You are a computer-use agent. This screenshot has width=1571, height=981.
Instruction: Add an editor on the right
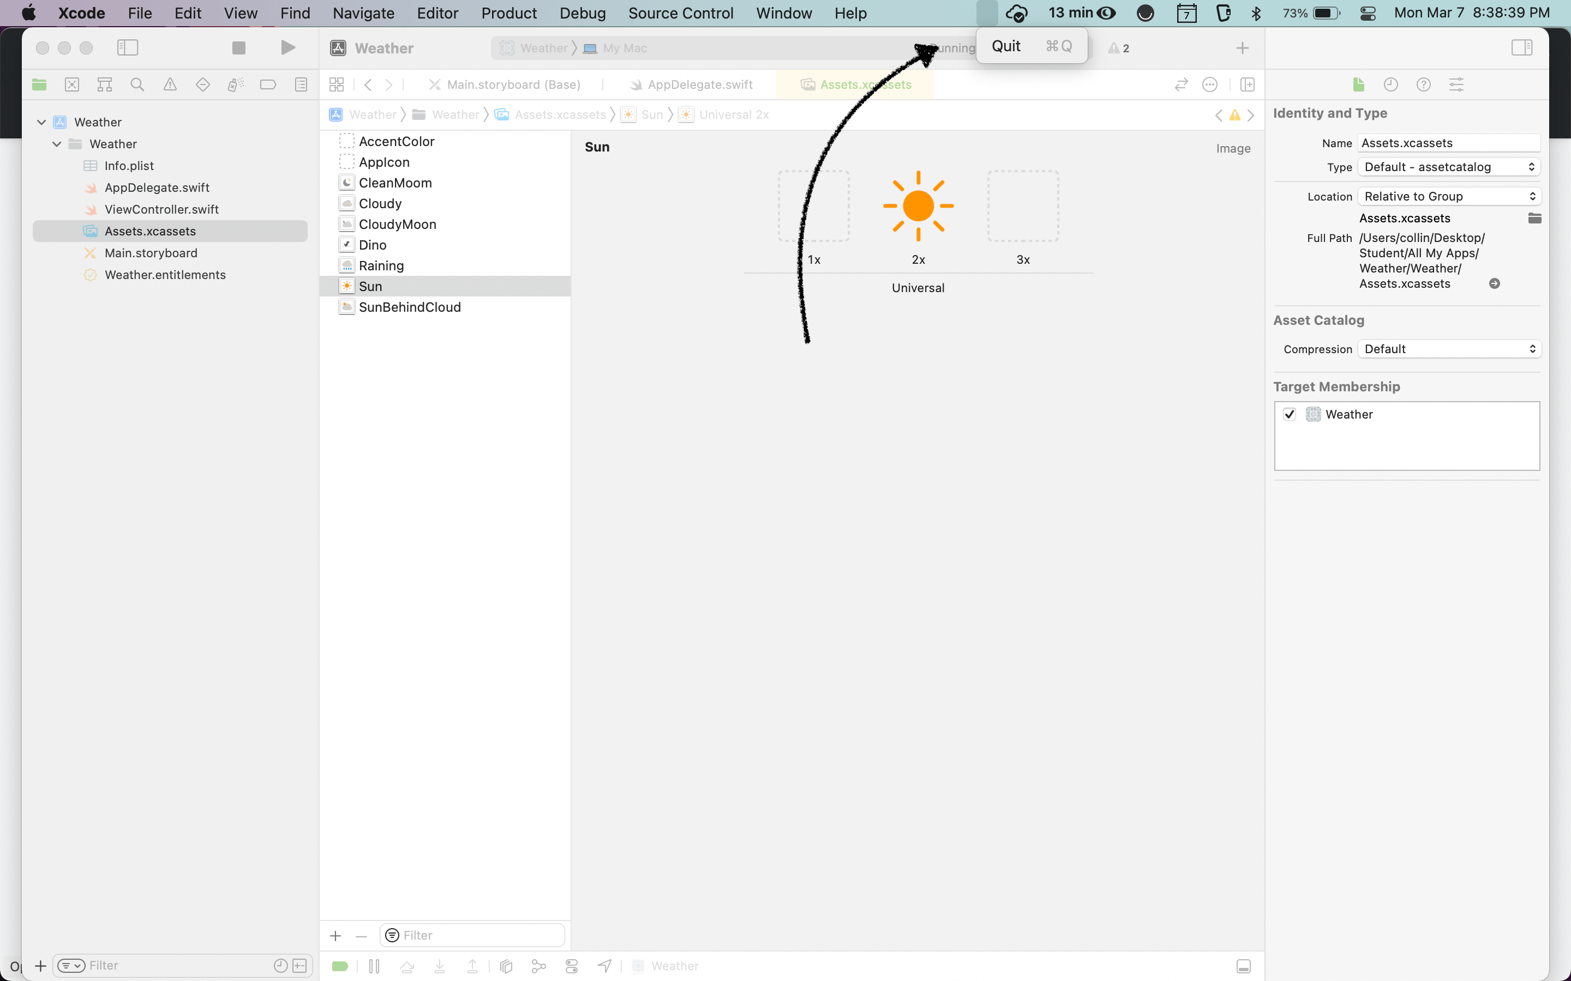[1247, 84]
